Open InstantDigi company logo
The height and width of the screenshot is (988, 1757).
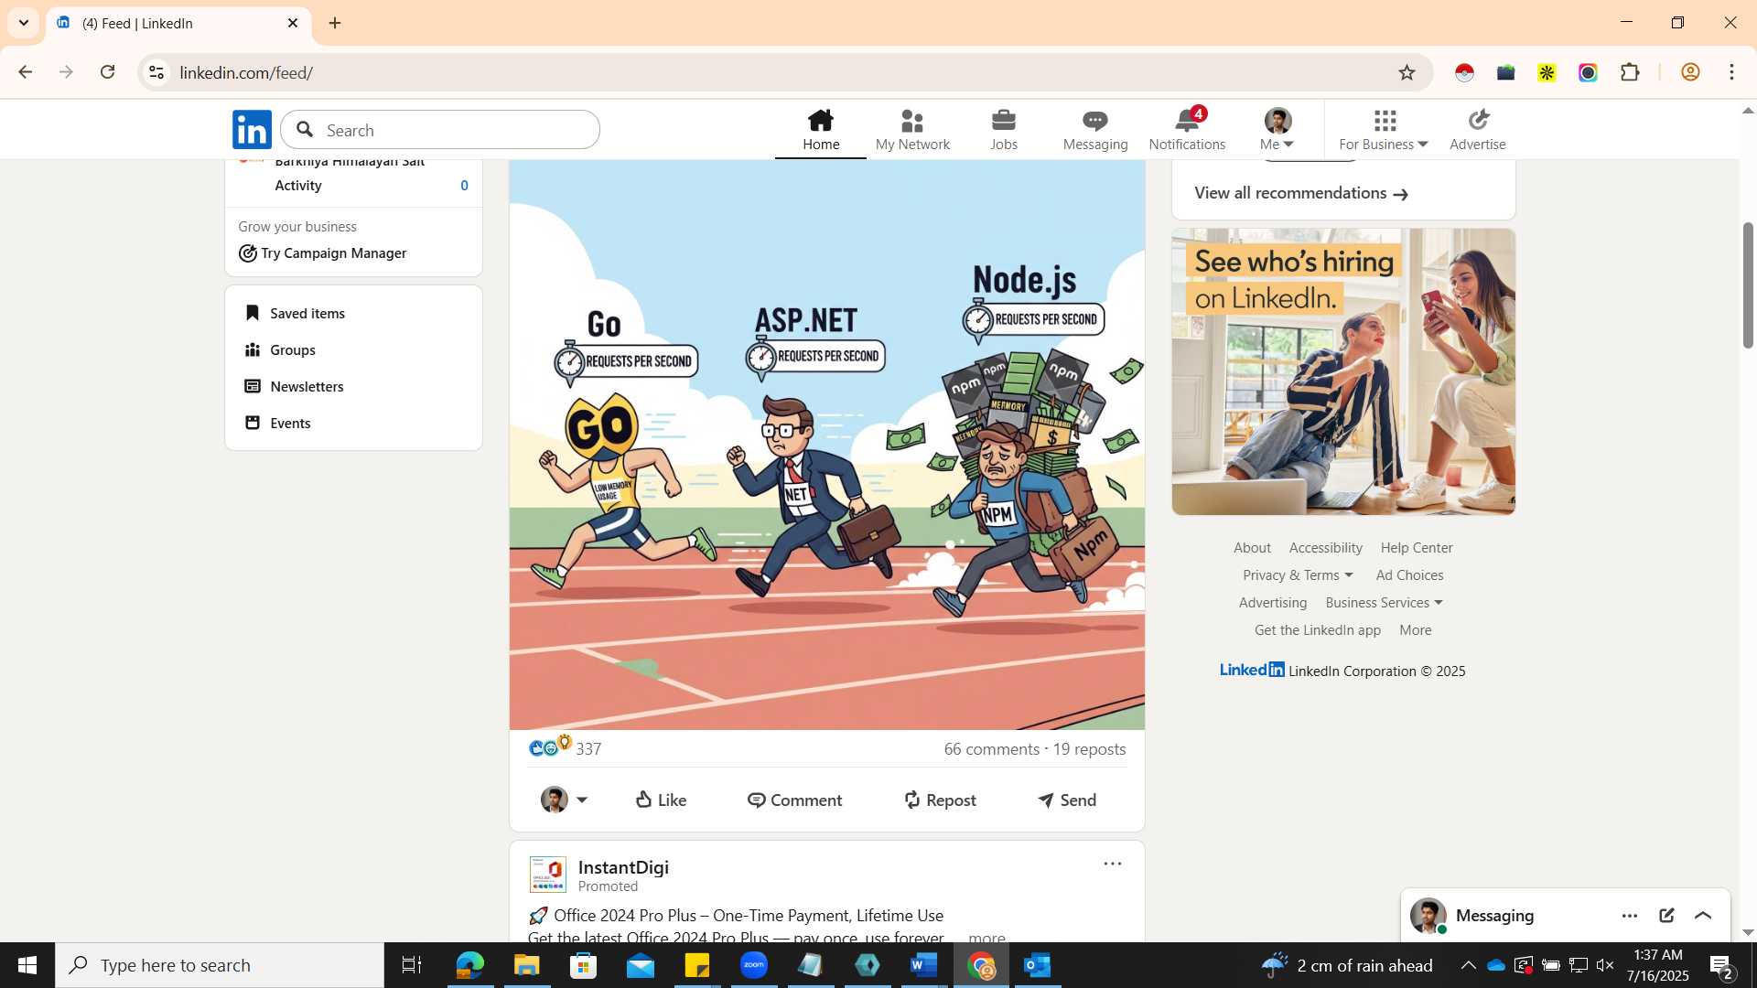tap(547, 875)
